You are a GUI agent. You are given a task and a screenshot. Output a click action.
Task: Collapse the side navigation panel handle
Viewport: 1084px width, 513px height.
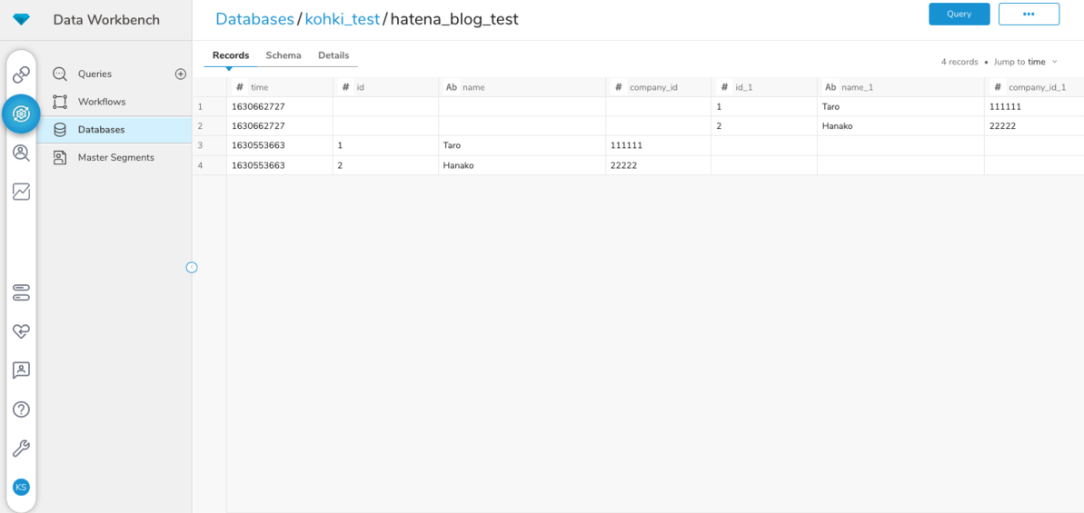[192, 267]
